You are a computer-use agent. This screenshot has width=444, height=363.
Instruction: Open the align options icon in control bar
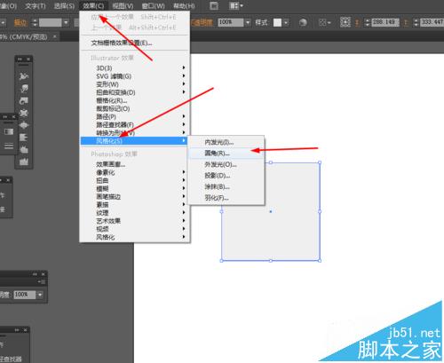tap(324, 22)
